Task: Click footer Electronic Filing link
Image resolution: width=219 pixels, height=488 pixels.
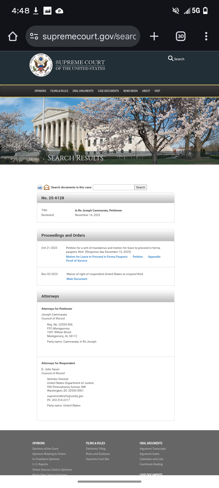Action: click(x=96, y=449)
